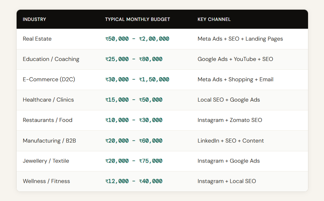This screenshot has height=201, width=324.
Task: Click the Healthcare / Clinics row label
Action: [x=48, y=100]
